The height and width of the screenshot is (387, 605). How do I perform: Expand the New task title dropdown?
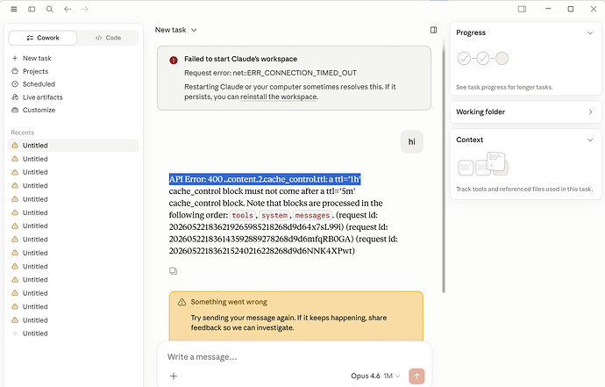[x=176, y=30]
